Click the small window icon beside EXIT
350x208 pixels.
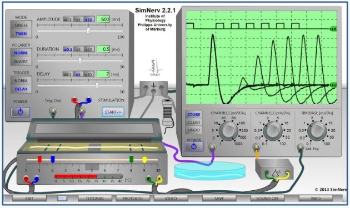tap(62, 198)
